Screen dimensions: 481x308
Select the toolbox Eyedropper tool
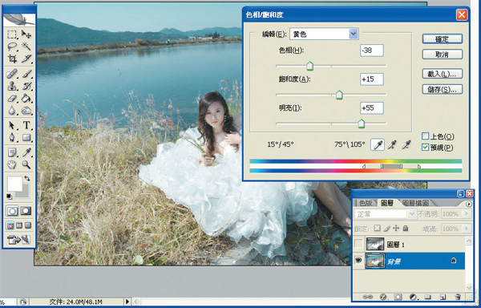(x=26, y=152)
